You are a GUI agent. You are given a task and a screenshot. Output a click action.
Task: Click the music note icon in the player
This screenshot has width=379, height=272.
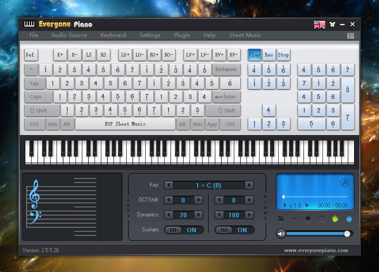click(345, 183)
